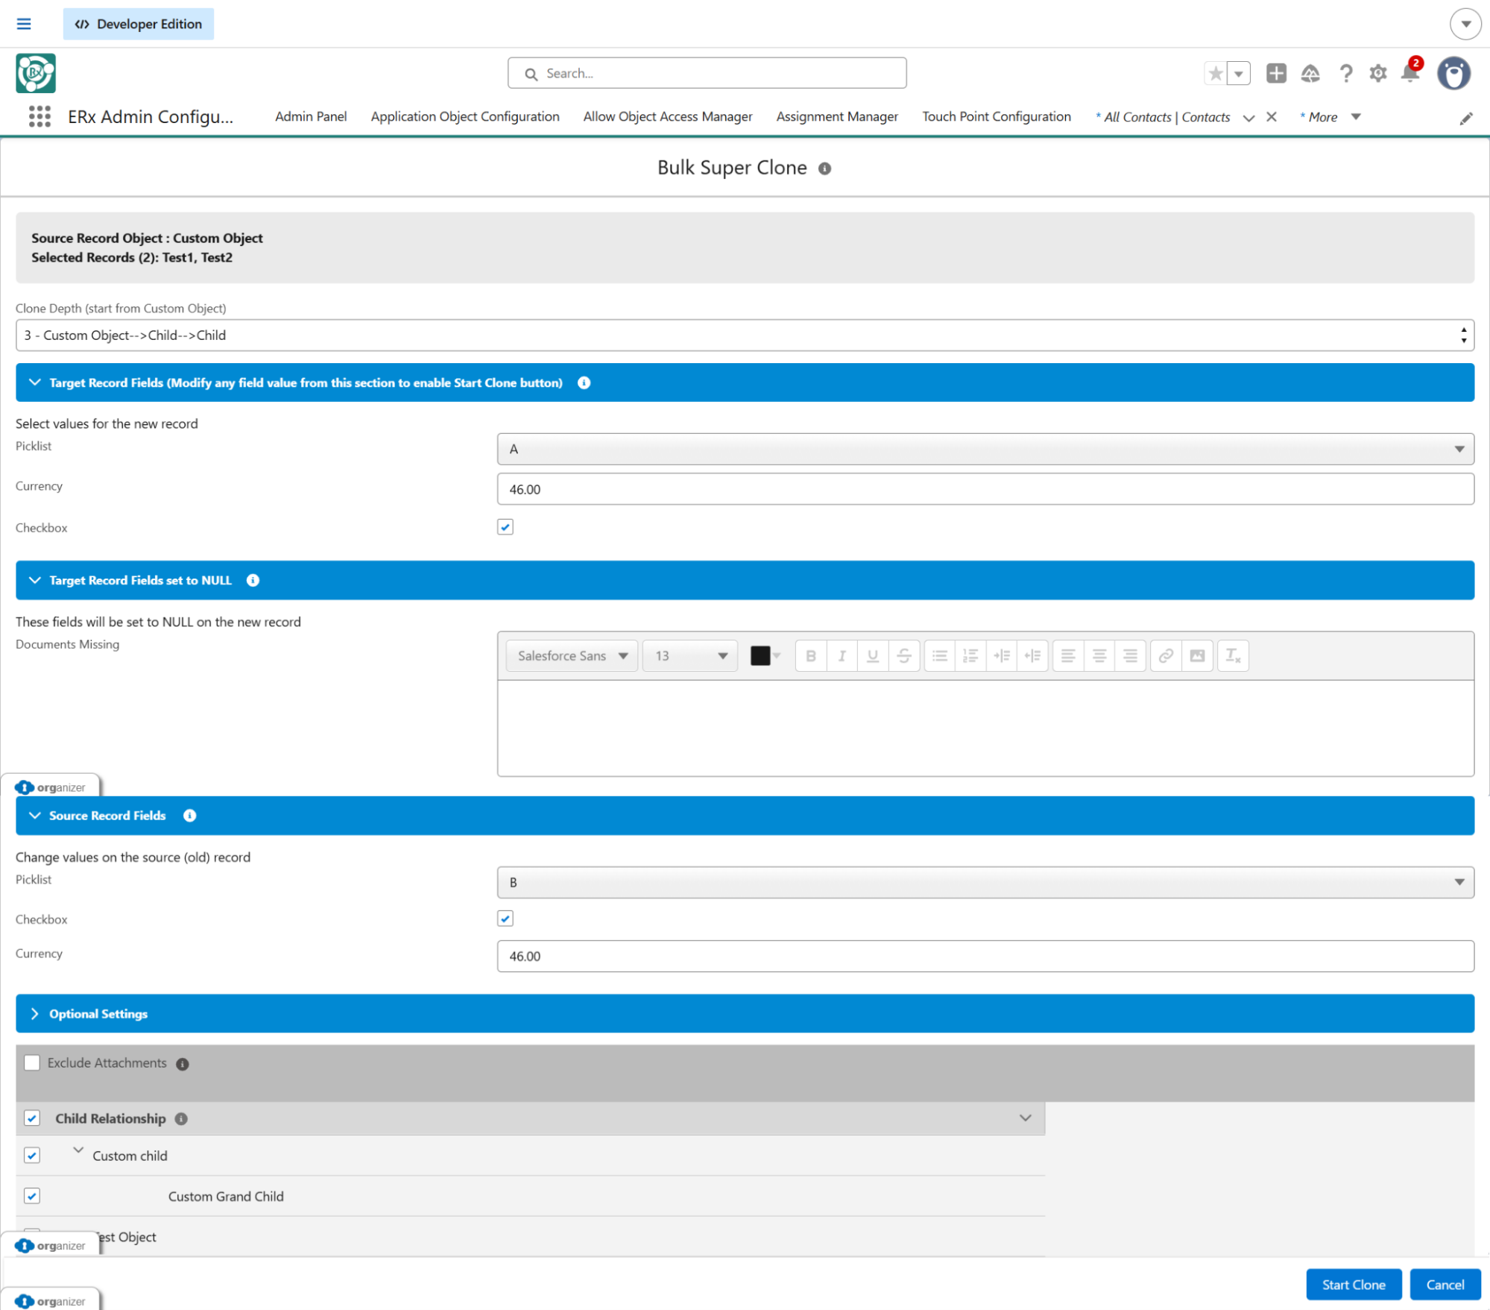This screenshot has width=1490, height=1310.
Task: Open user profile avatar
Action: pyautogui.click(x=1453, y=73)
